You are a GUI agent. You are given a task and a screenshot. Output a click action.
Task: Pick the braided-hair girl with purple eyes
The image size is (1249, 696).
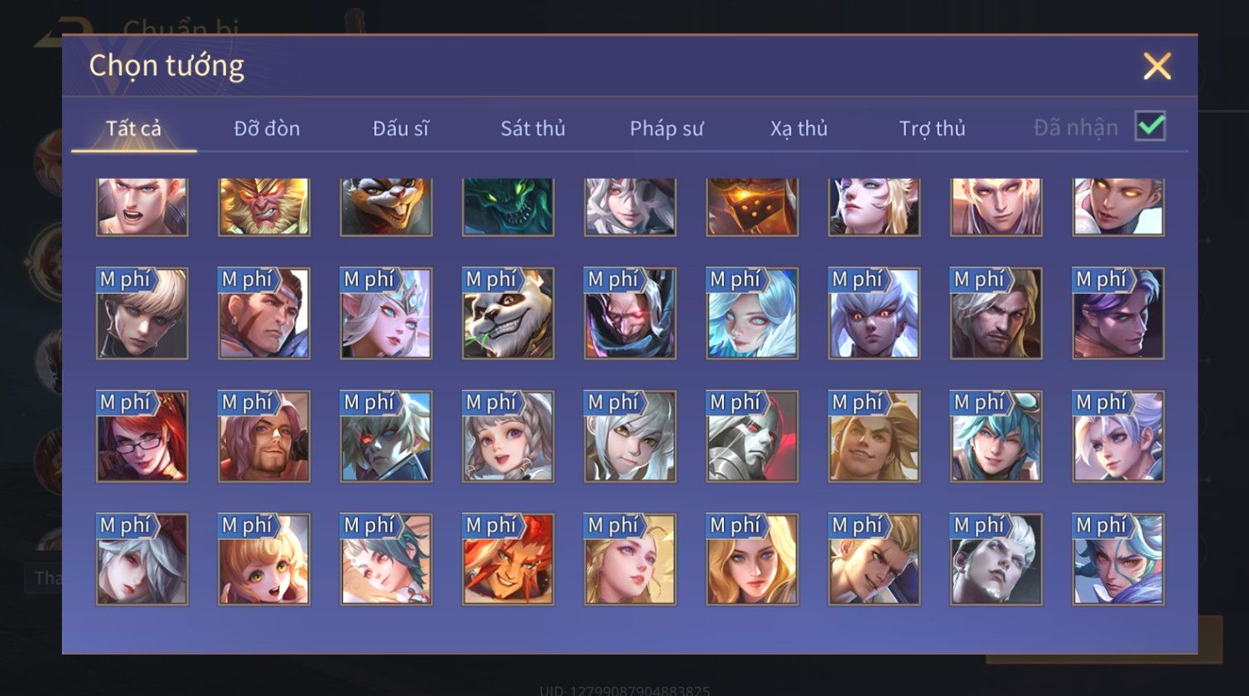point(508,436)
